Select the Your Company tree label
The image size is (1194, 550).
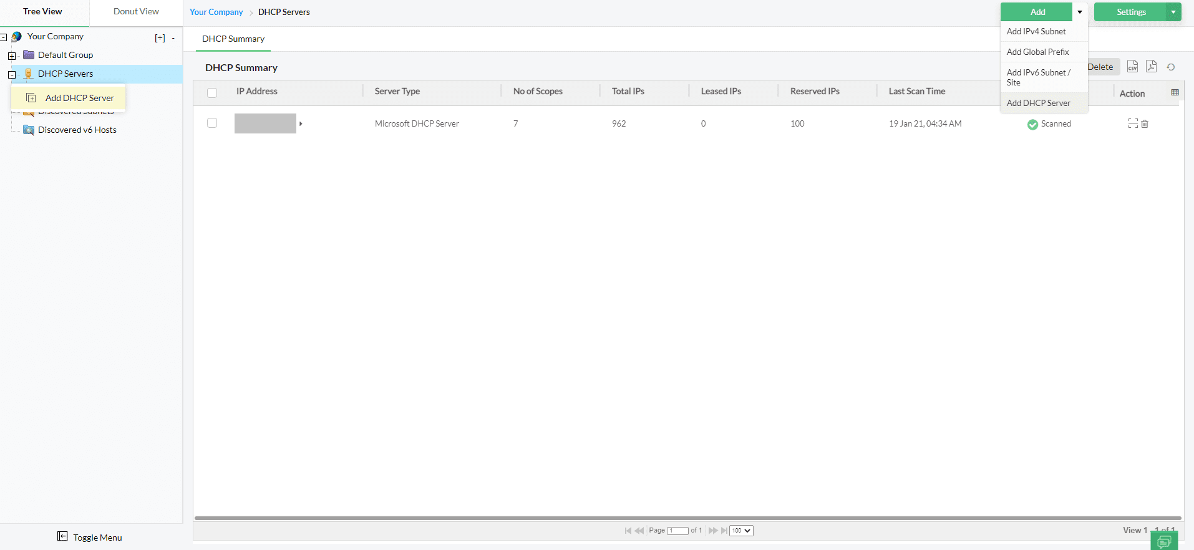pos(55,36)
